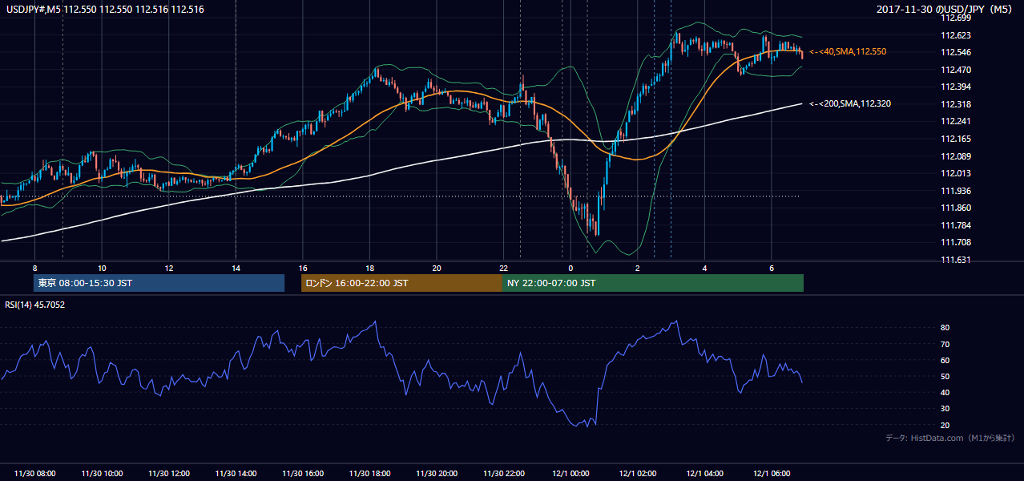Click RSI scale value 20 on right axis
The height and width of the screenshot is (481, 1024).
(x=945, y=425)
